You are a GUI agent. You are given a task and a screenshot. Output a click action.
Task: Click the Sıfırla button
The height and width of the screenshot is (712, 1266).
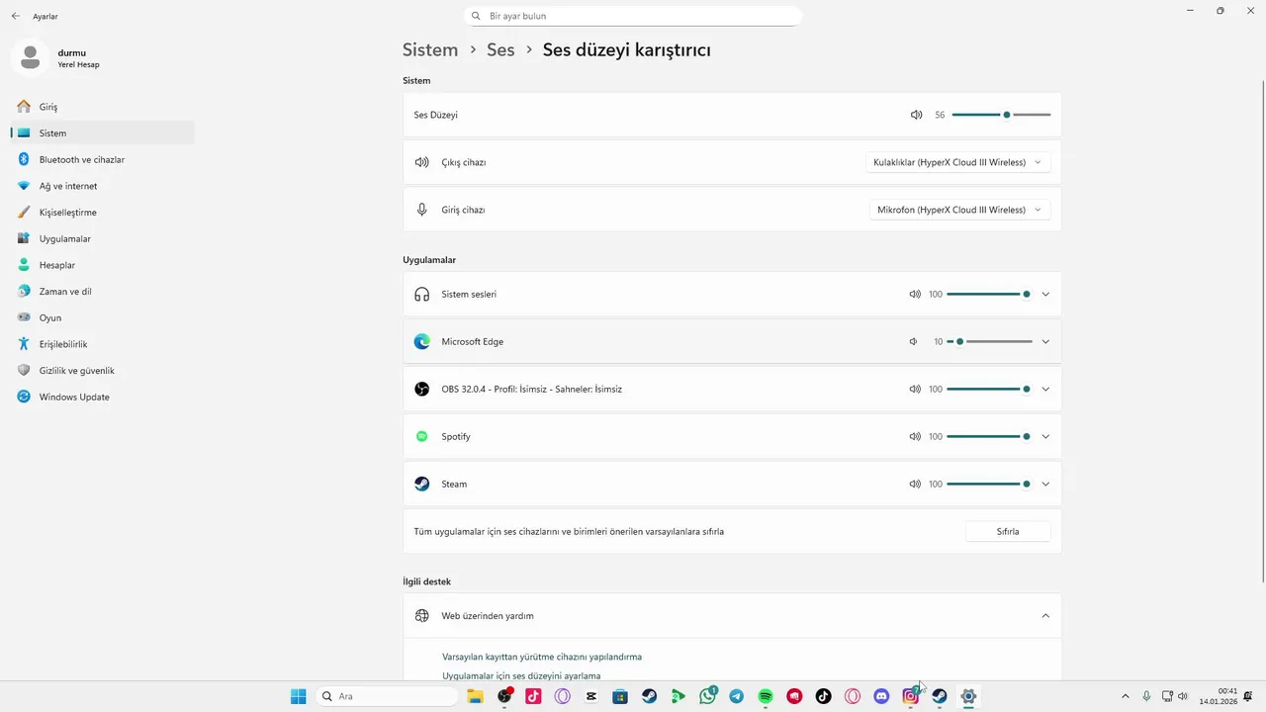pyautogui.click(x=1008, y=531)
